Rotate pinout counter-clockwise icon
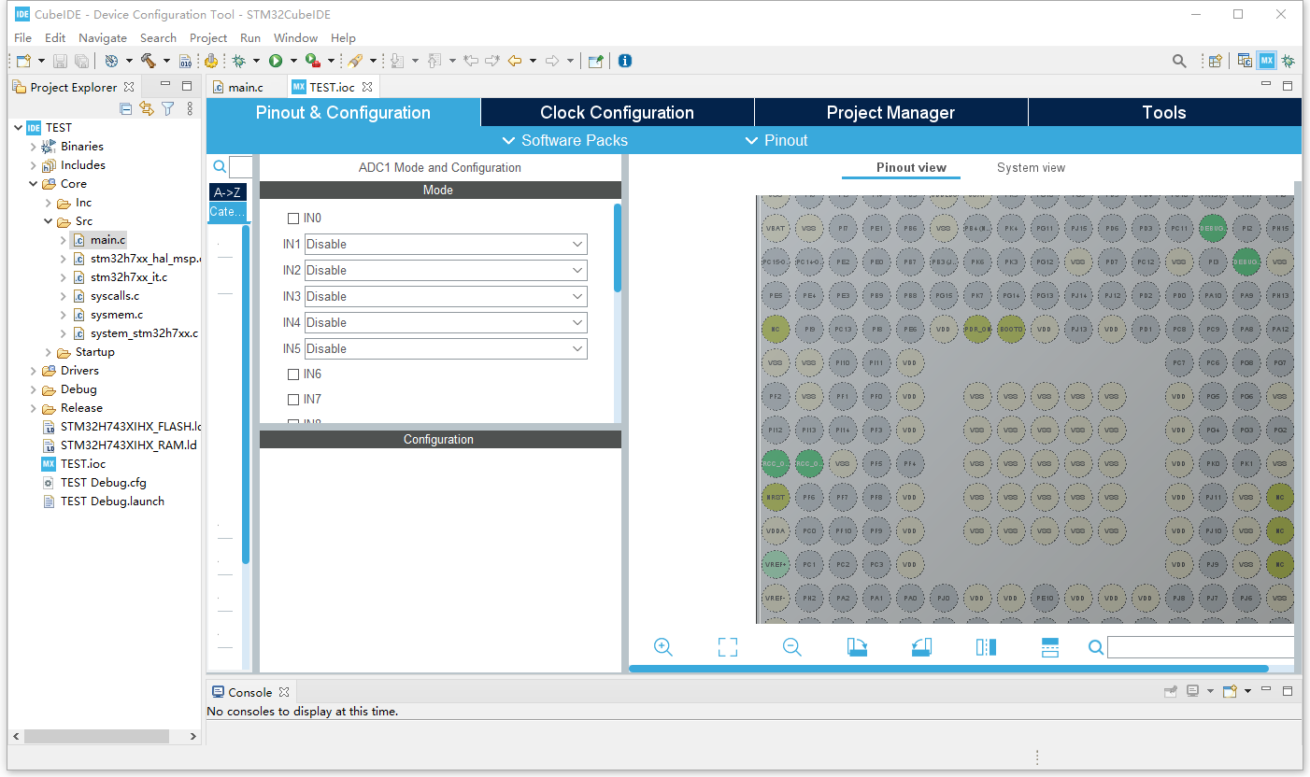 (x=921, y=647)
